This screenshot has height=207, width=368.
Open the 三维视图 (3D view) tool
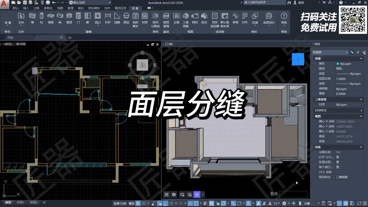[186, 20]
